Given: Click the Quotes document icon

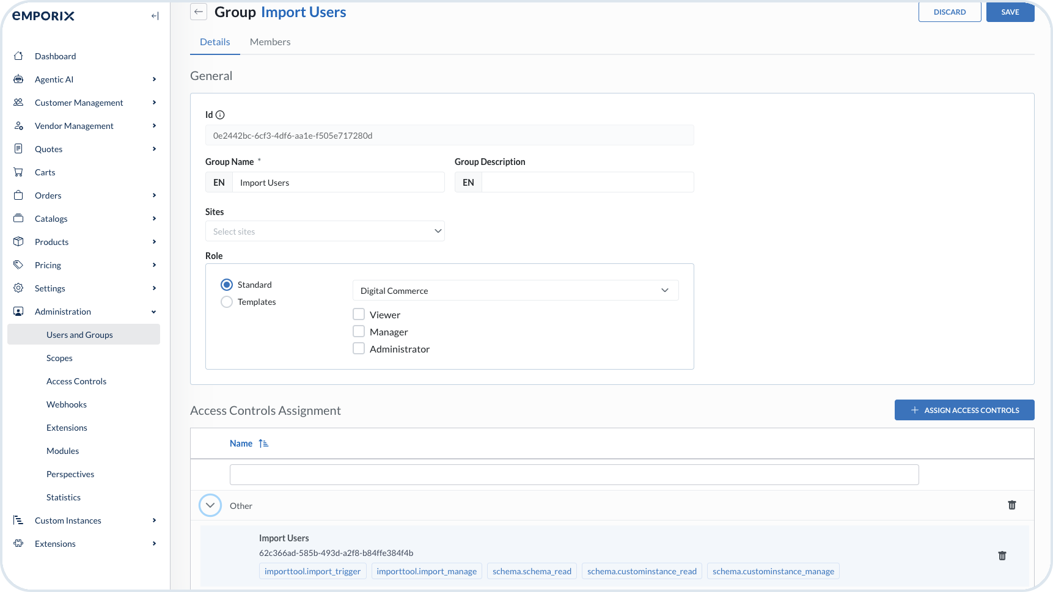Looking at the screenshot, I should tap(18, 148).
